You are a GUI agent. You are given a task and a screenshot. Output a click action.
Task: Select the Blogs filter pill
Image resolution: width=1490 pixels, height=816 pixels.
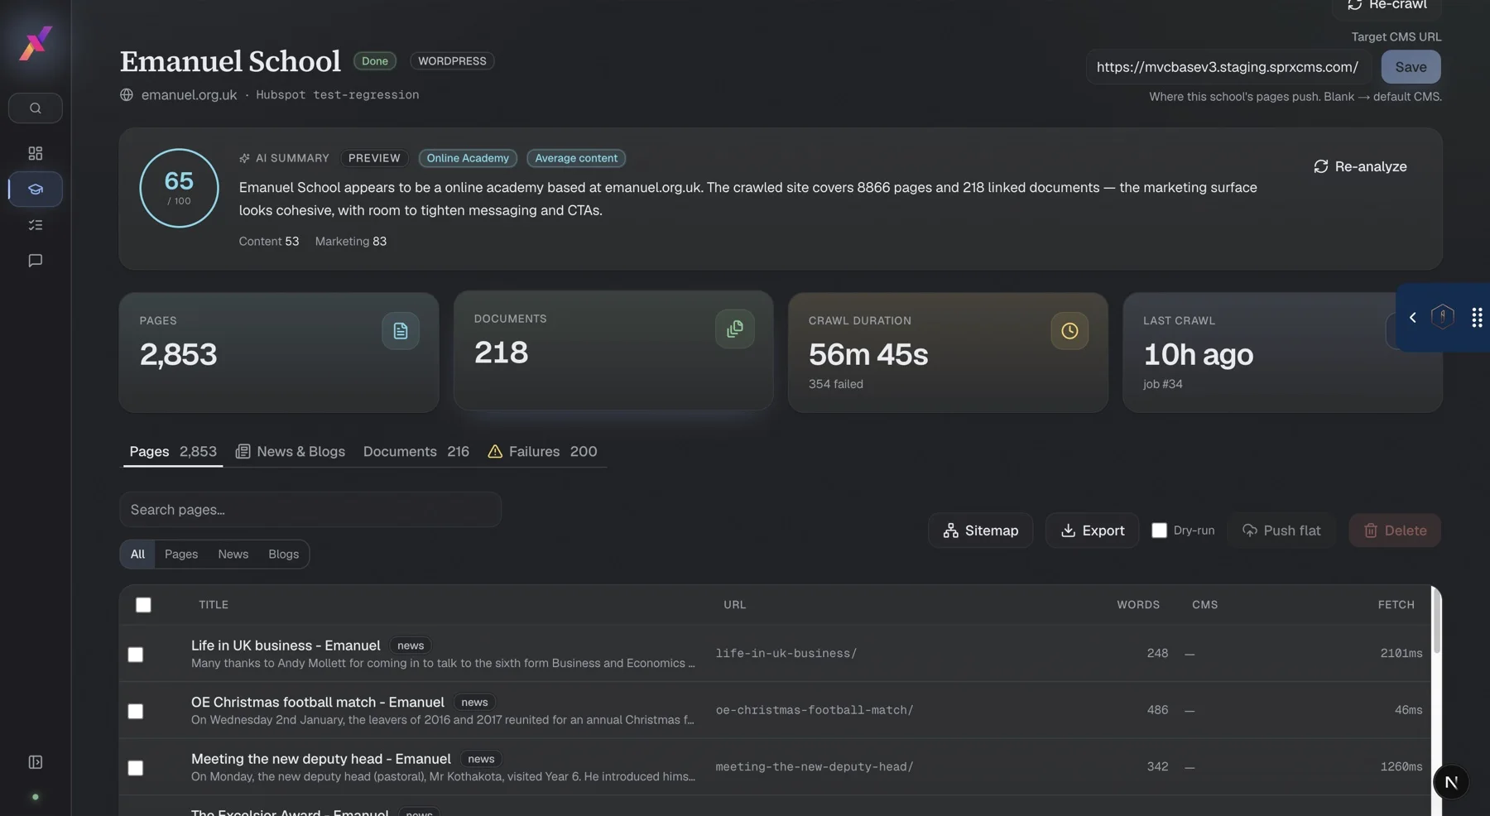point(283,554)
